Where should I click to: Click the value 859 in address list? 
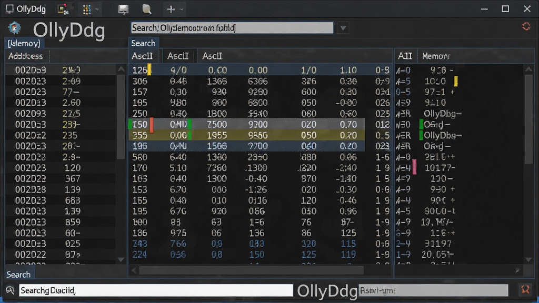tap(73, 222)
